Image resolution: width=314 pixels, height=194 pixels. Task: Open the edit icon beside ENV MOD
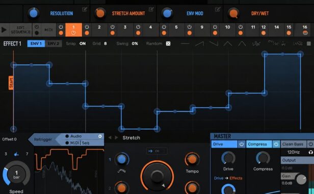218,9
